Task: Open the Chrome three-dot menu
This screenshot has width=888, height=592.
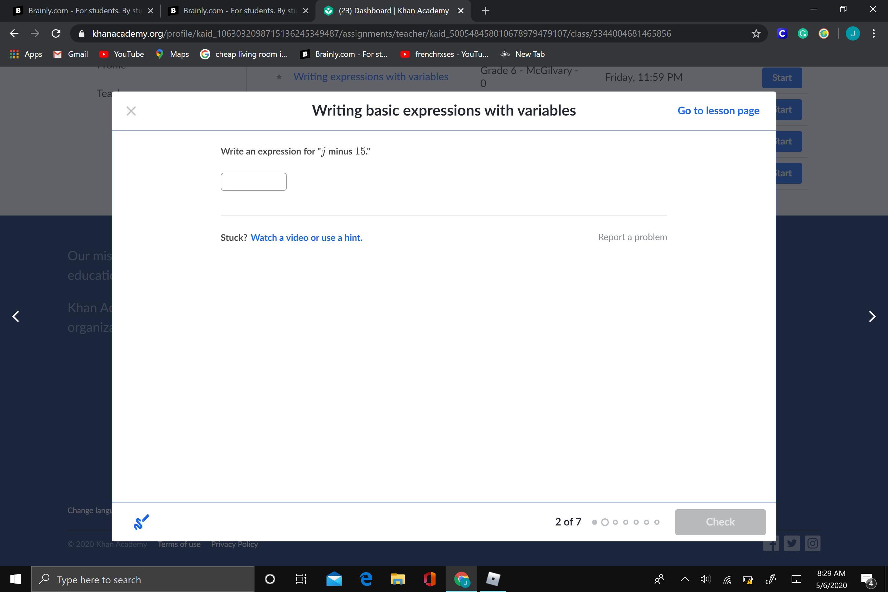Action: 874,34
